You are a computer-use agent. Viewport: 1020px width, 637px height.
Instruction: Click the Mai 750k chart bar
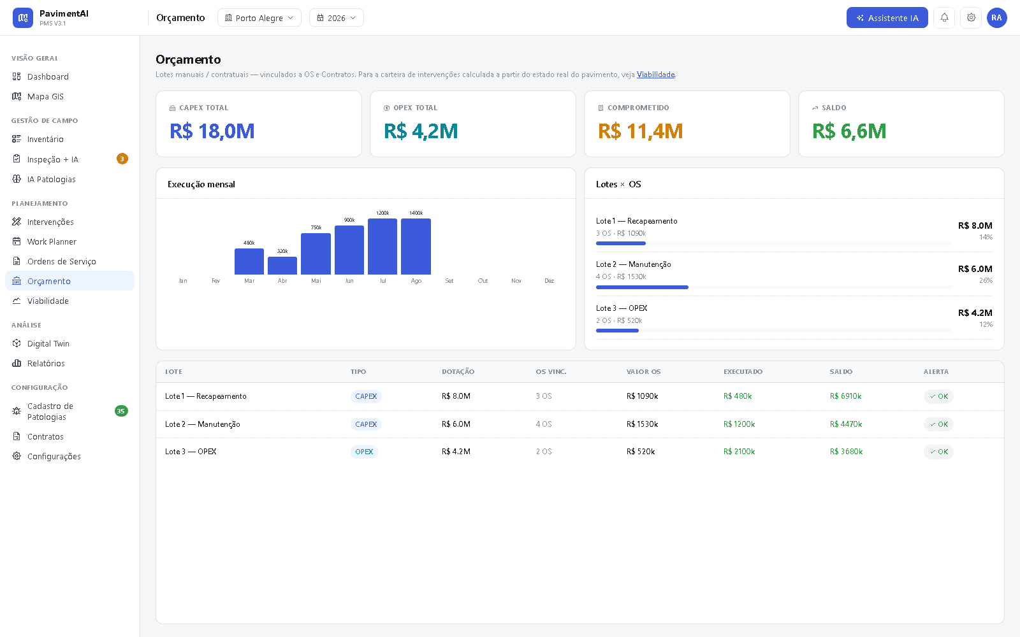pos(316,254)
